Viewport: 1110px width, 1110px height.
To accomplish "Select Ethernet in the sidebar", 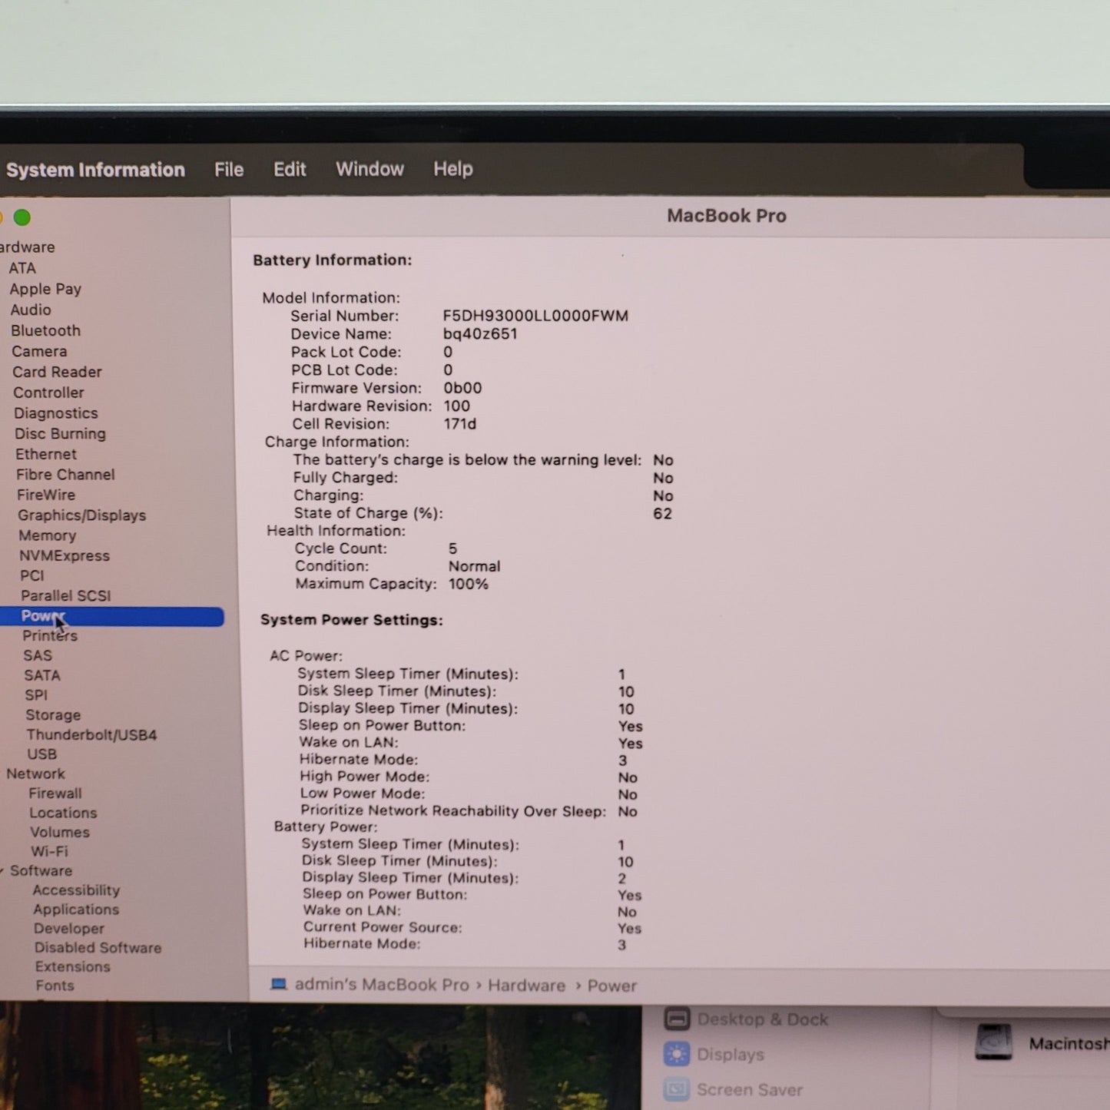I will click(46, 454).
